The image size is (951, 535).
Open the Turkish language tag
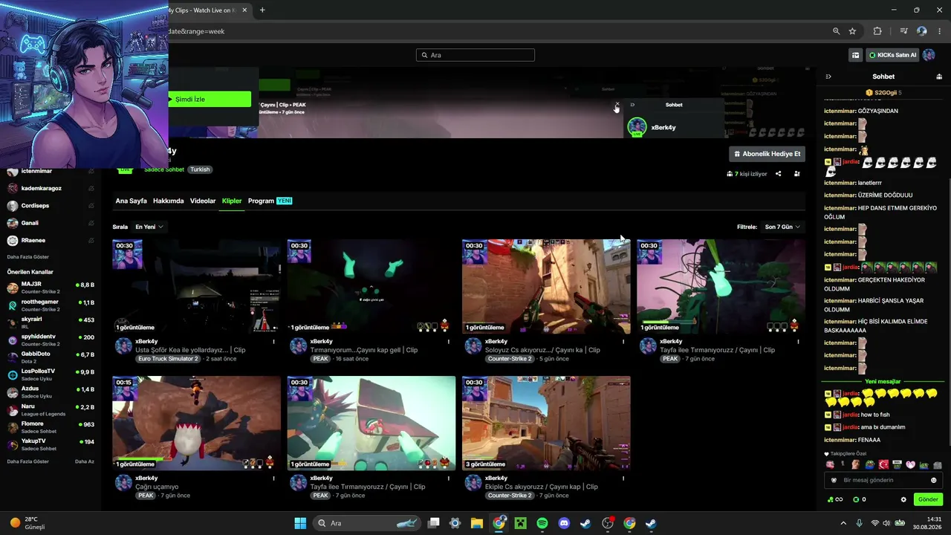point(200,169)
